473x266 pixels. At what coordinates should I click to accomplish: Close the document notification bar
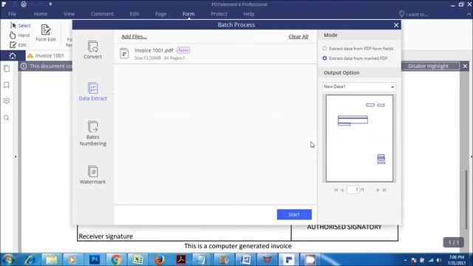465,66
